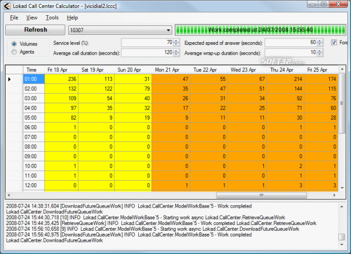Click the Refresh button
351x254 pixels.
tap(35, 30)
